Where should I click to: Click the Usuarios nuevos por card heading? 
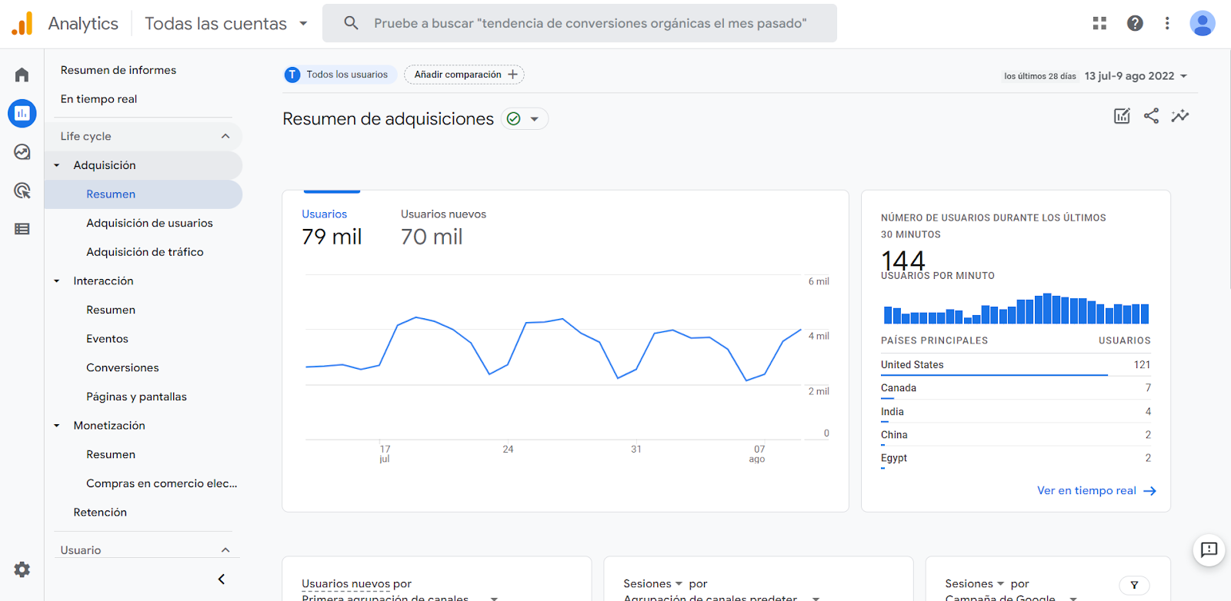tap(356, 584)
